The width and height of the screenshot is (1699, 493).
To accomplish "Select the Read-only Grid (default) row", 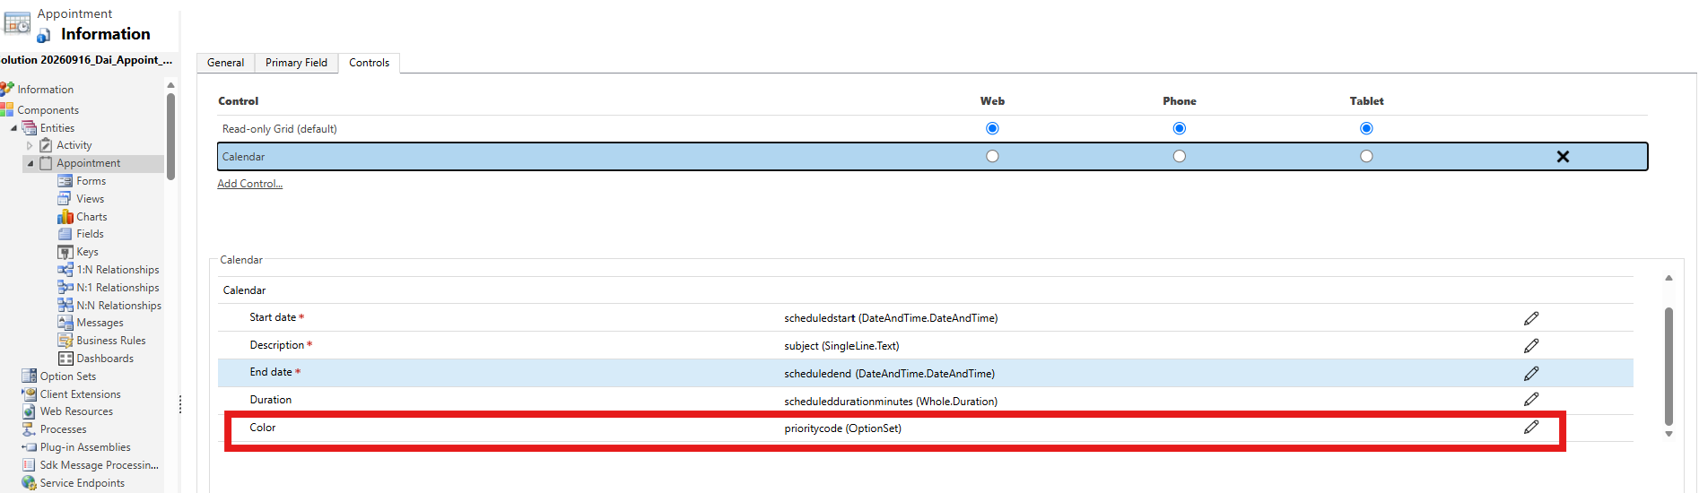I will pyautogui.click(x=932, y=129).
